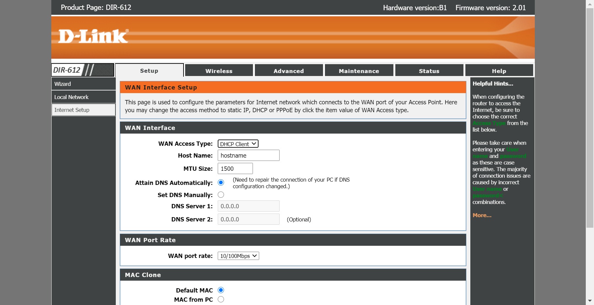Click the MTU Size input field
This screenshot has width=594, height=305.
[x=235, y=168]
